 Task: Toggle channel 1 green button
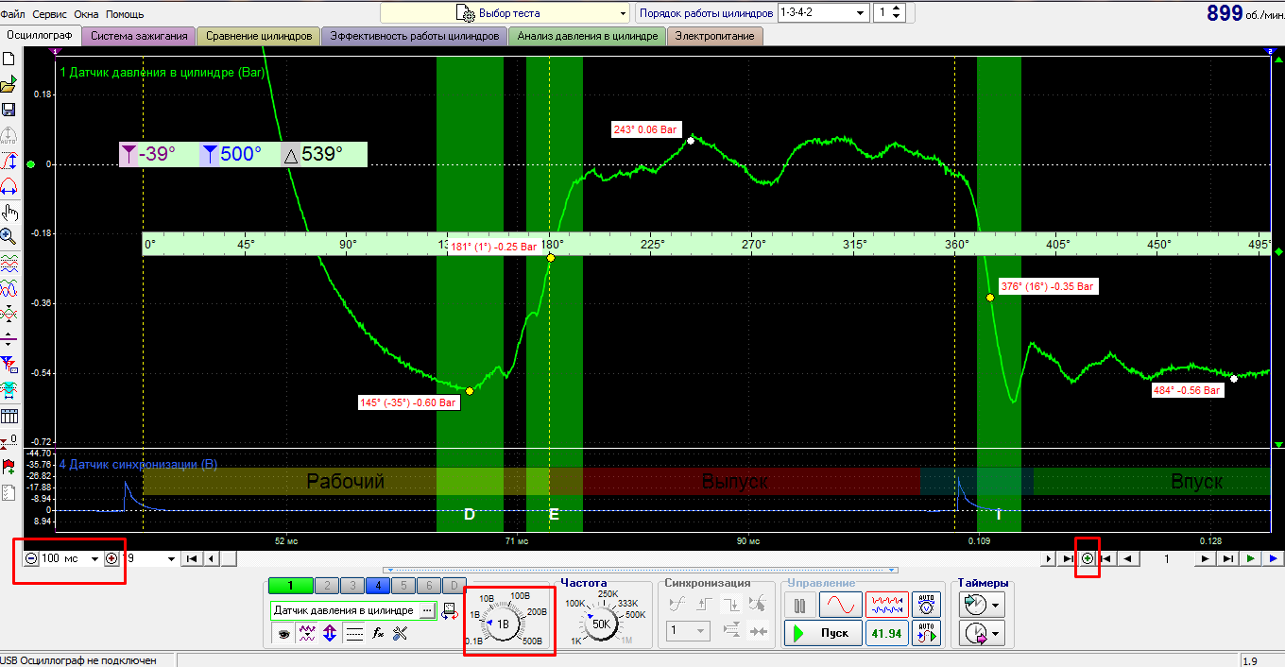pyautogui.click(x=290, y=586)
